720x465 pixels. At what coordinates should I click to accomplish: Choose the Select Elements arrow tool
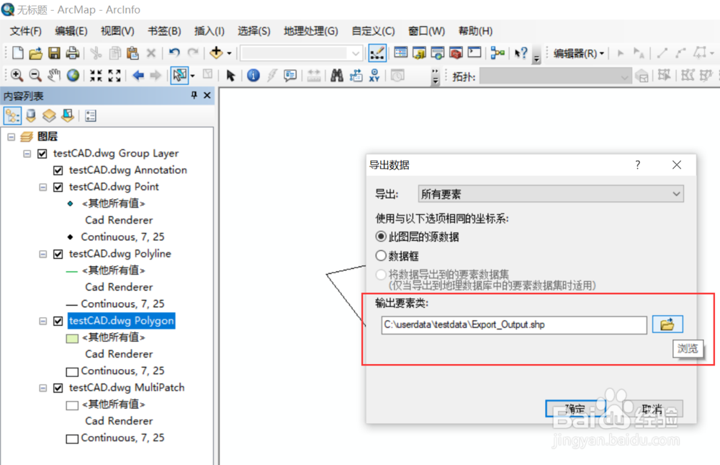pos(230,76)
